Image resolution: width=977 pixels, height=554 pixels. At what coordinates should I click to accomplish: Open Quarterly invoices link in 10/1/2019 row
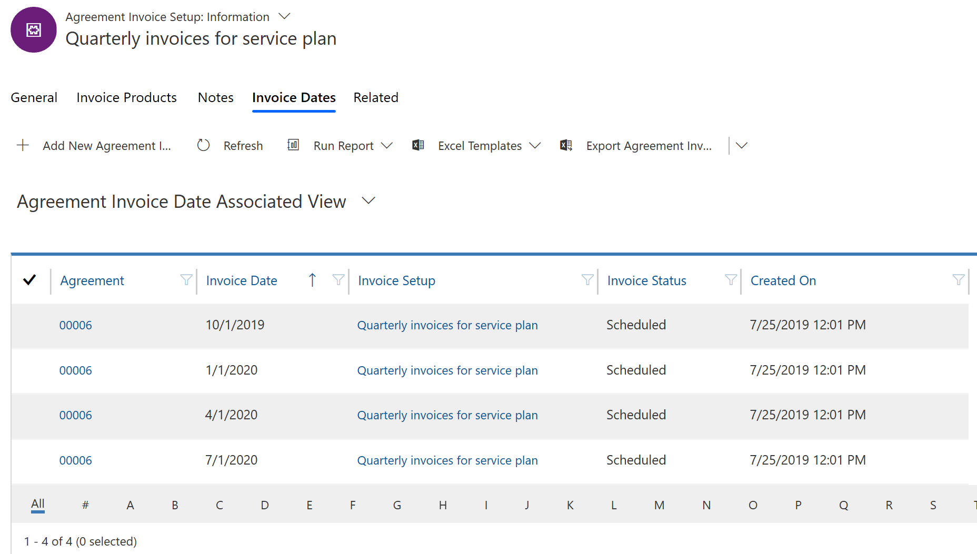click(x=447, y=325)
